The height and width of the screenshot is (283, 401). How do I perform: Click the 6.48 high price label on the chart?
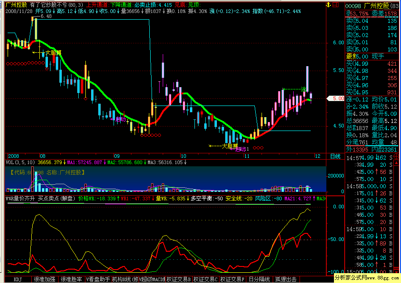click(x=46, y=17)
